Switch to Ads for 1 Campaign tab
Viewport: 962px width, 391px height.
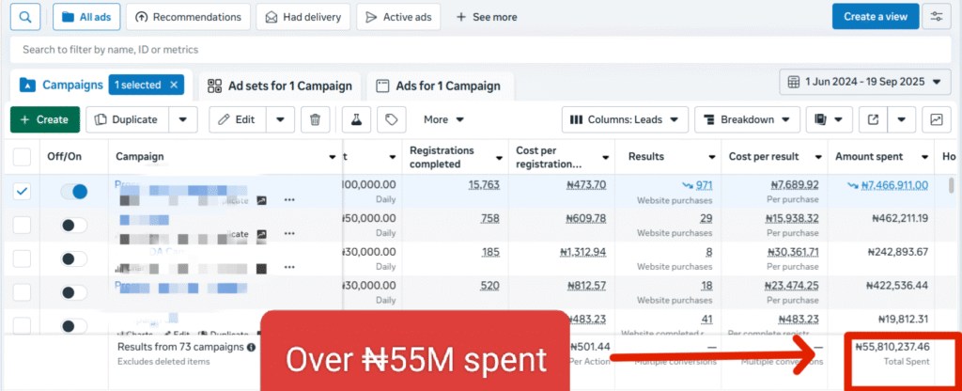coord(439,86)
